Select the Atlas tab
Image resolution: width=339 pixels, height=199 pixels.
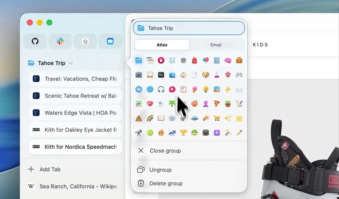pyautogui.click(x=162, y=45)
